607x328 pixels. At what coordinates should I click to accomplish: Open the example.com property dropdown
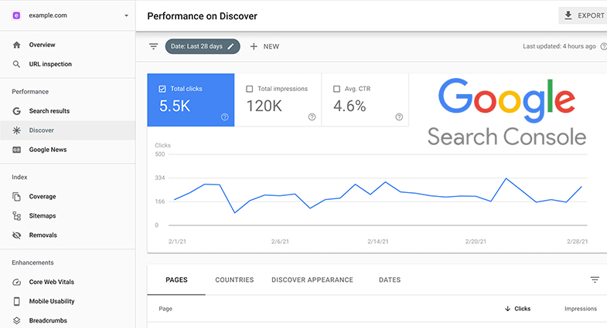[126, 15]
